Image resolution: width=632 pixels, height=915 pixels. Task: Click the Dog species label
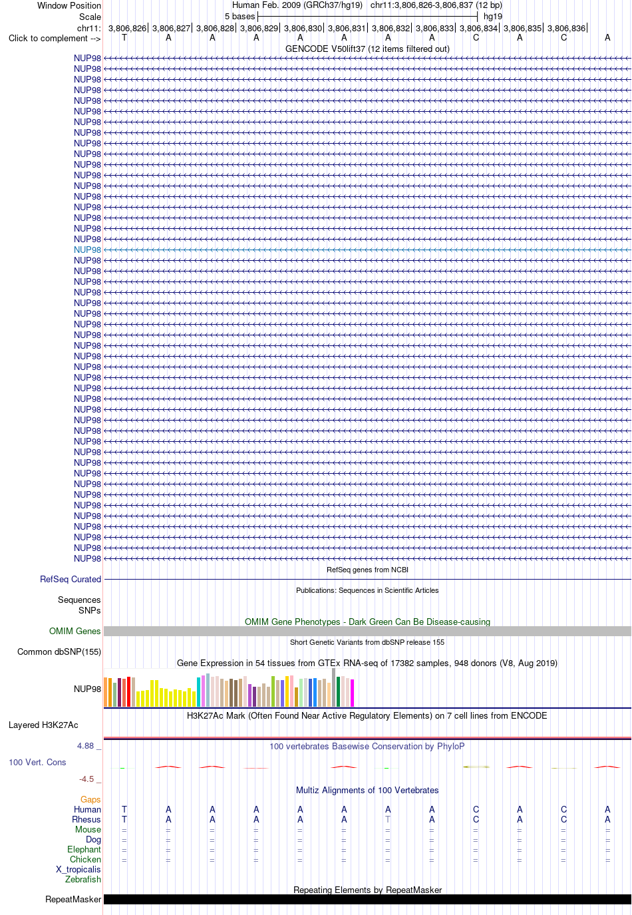[94, 840]
